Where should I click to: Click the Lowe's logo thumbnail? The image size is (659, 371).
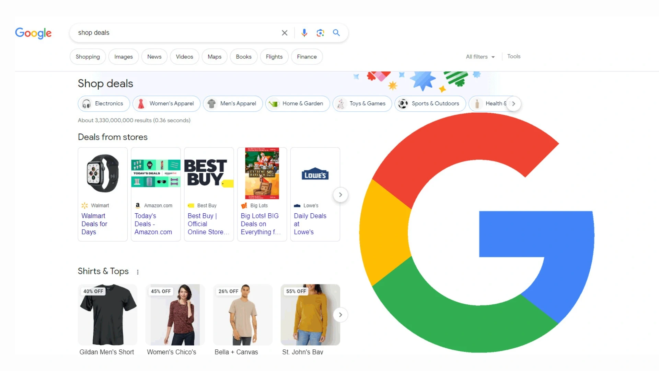pyautogui.click(x=315, y=175)
